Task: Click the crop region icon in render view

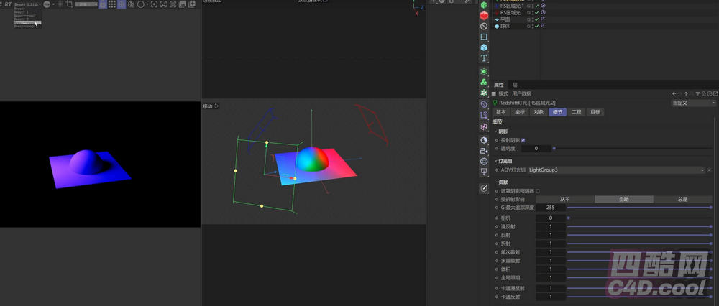Action: [68, 4]
